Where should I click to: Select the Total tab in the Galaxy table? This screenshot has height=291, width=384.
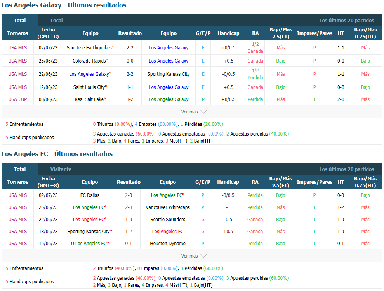tap(19, 20)
